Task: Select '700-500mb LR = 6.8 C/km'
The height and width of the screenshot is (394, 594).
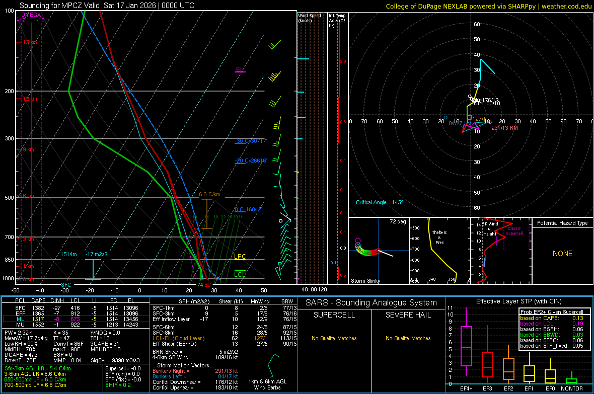Action: pyautogui.click(x=35, y=385)
